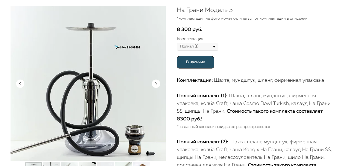The height and width of the screenshot is (166, 350).
Task: Select the third gallery thumbnail
Action: (70, 164)
